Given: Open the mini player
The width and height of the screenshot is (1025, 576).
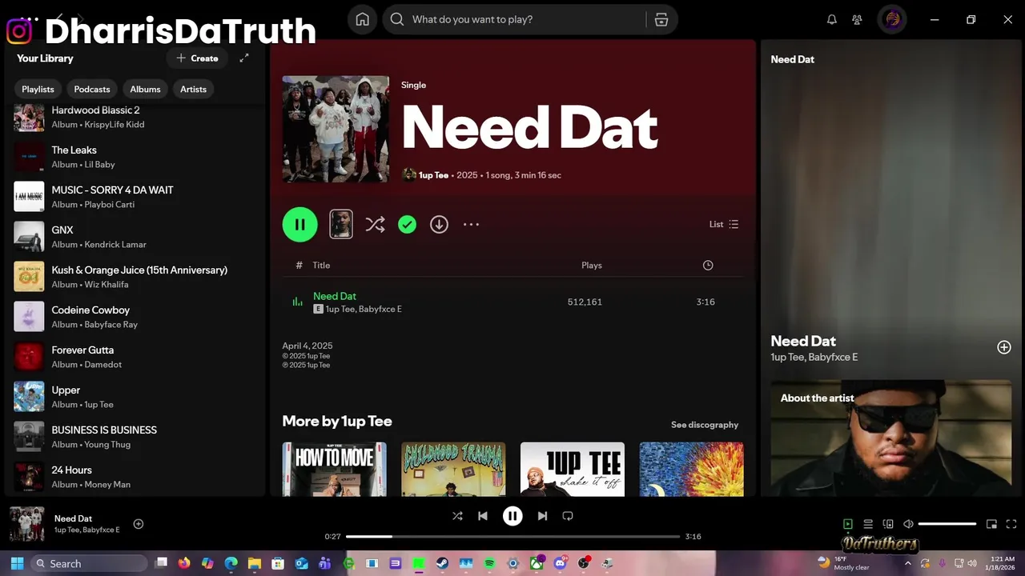Looking at the screenshot, I should (x=991, y=524).
